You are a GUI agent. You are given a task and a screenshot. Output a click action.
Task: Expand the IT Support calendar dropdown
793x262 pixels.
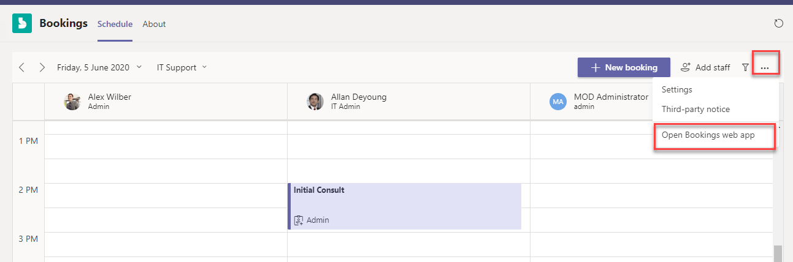(182, 67)
